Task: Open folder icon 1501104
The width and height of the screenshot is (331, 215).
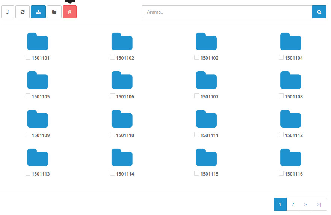Action: (x=291, y=42)
